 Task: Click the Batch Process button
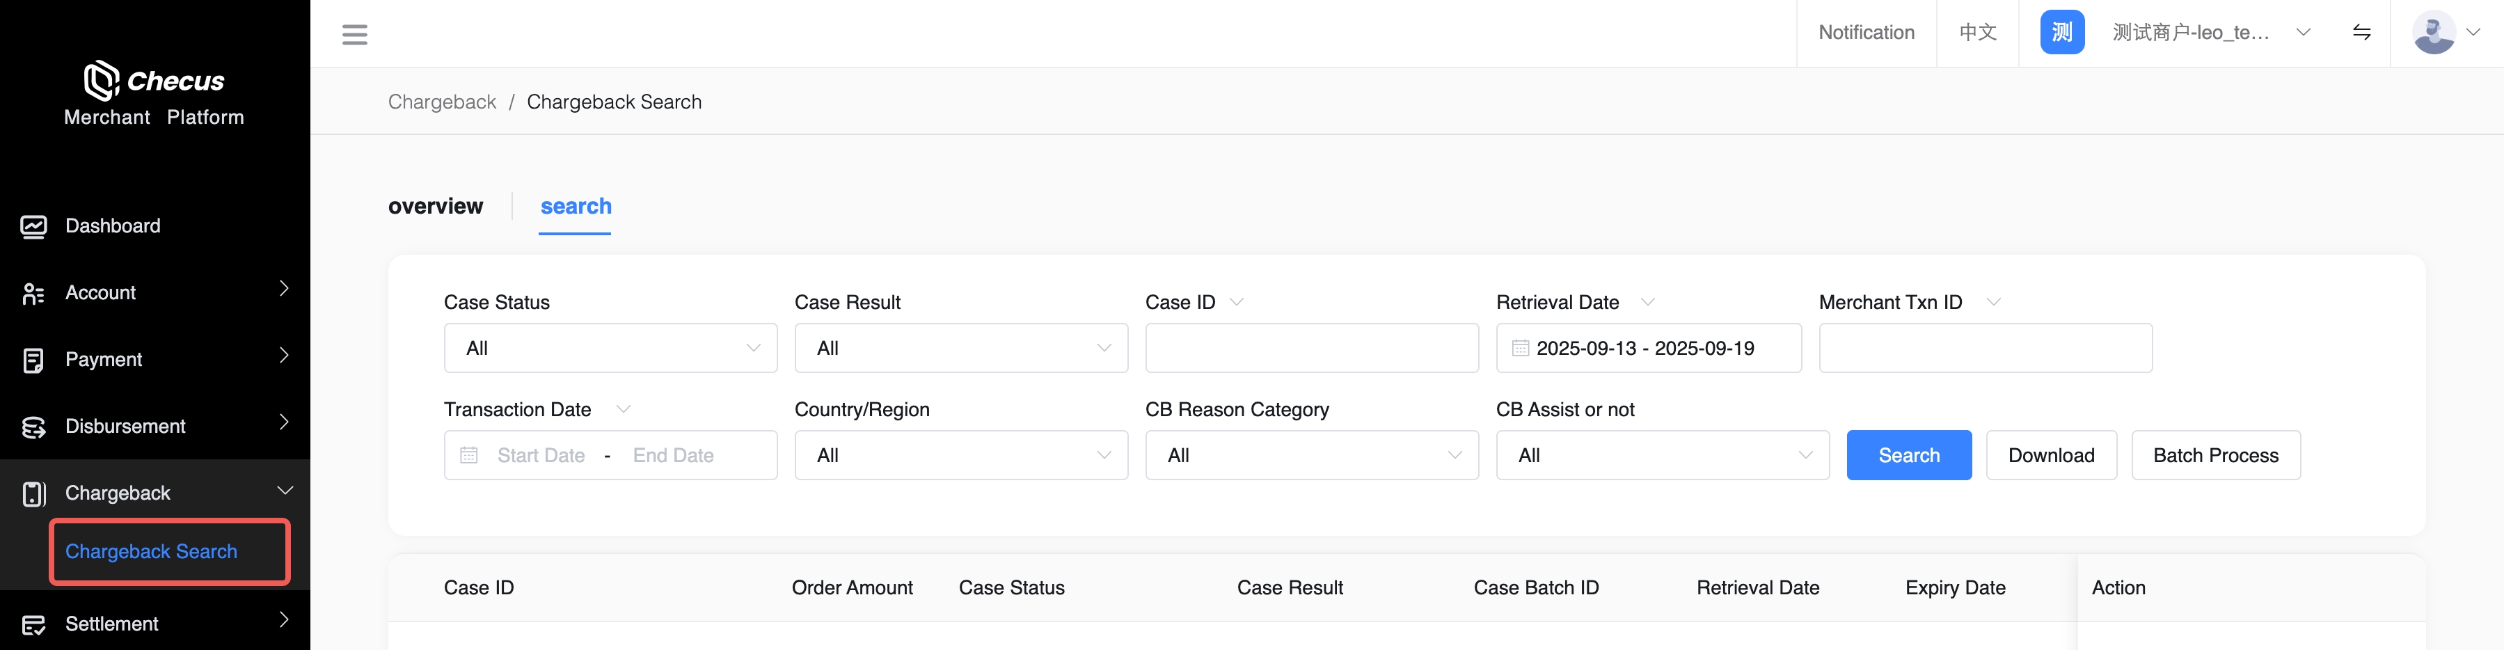[x=2215, y=456]
